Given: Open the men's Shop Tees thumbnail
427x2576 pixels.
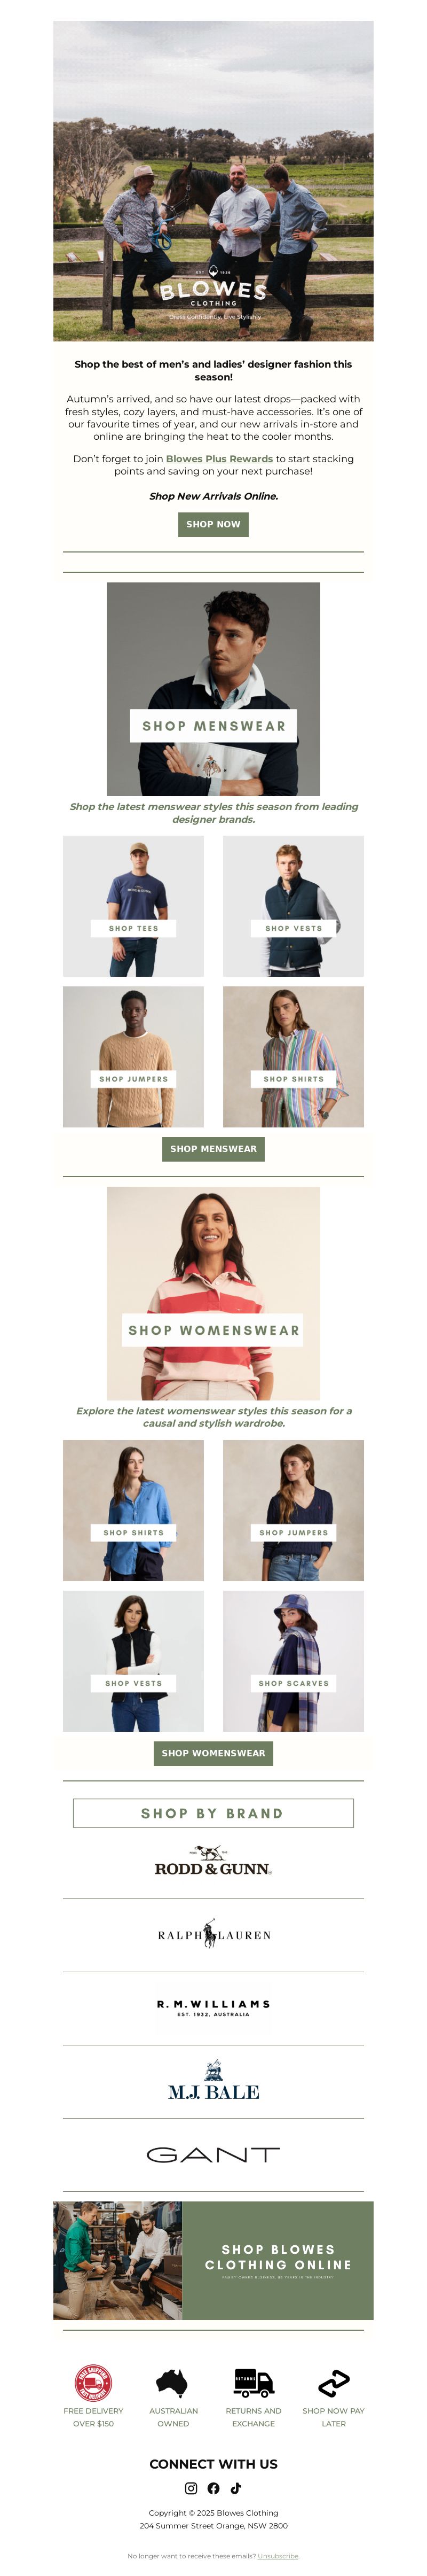Looking at the screenshot, I should coord(133,906).
